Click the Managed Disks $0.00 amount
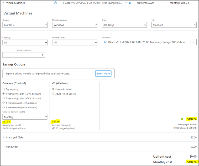The image size is (199, 166). [x=193, y=137]
